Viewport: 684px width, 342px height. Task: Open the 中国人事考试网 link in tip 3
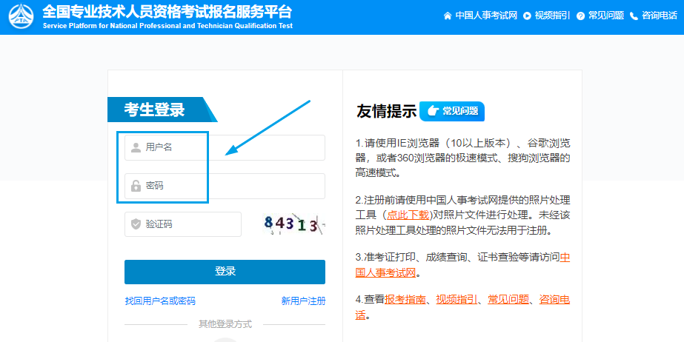click(462, 265)
